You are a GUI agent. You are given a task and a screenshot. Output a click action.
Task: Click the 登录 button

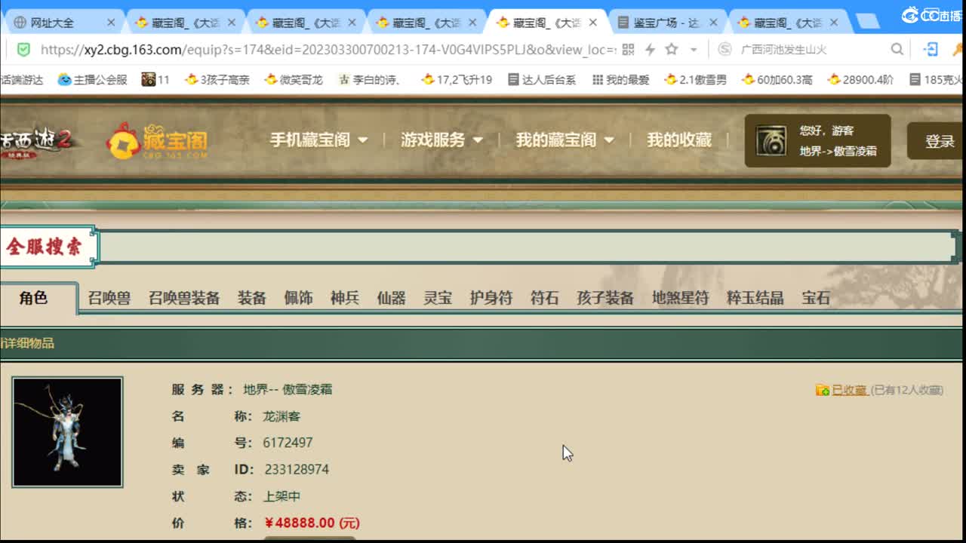tap(940, 142)
